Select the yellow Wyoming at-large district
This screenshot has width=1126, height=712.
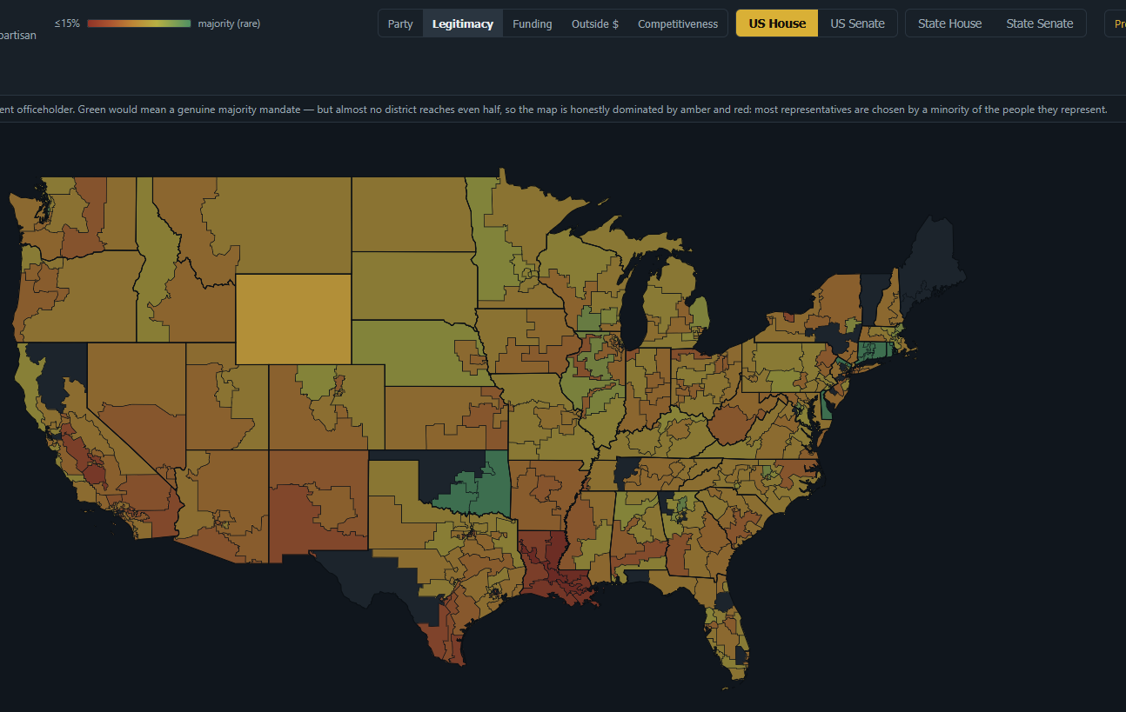pyautogui.click(x=293, y=319)
